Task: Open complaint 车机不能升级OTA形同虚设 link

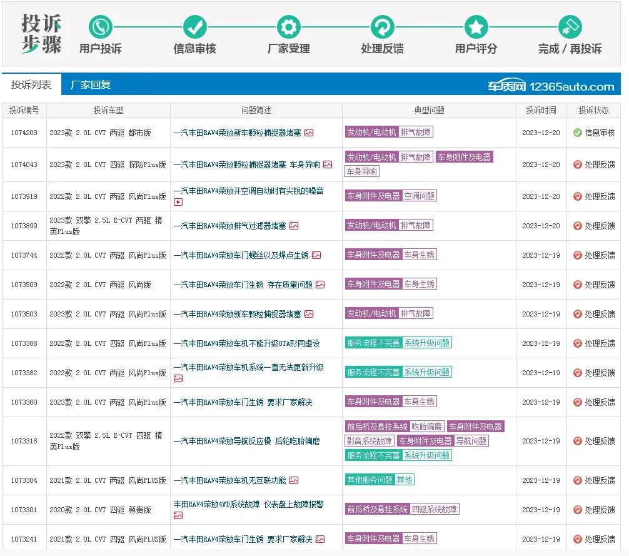Action: pos(247,343)
